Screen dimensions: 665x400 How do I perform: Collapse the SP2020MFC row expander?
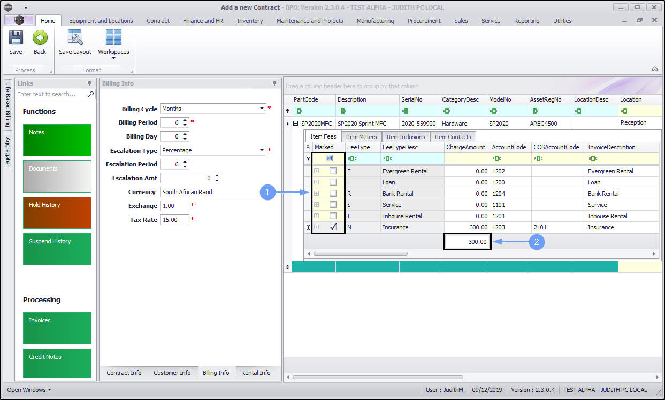295,124
